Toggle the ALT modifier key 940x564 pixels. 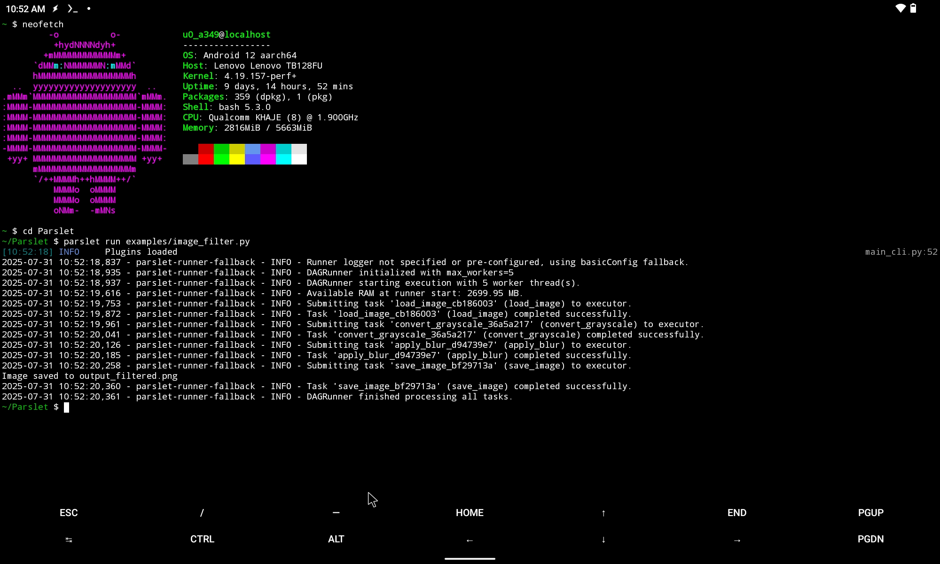pyautogui.click(x=336, y=539)
